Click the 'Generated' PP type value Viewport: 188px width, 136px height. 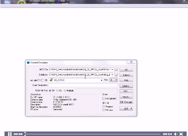coord(58,109)
